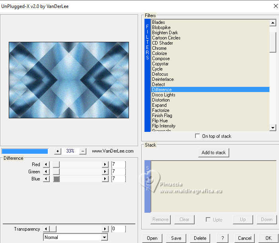The image size is (279, 243).
Task: Click the Add to stack button
Action: tap(213, 153)
